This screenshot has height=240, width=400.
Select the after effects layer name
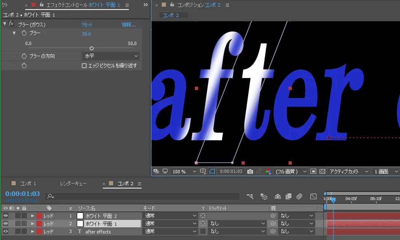[x=98, y=232]
